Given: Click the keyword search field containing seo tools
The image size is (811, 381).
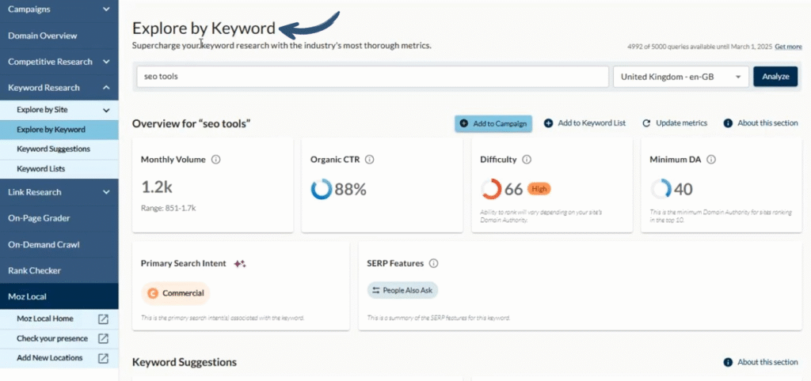Looking at the screenshot, I should click(372, 77).
